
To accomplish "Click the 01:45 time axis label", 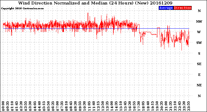I will pyautogui.click(x=17, y=106).
